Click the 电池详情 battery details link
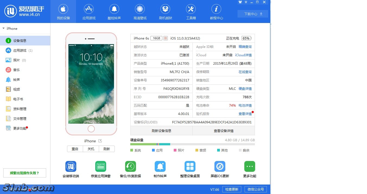367x194 pixels. pyautogui.click(x=245, y=106)
